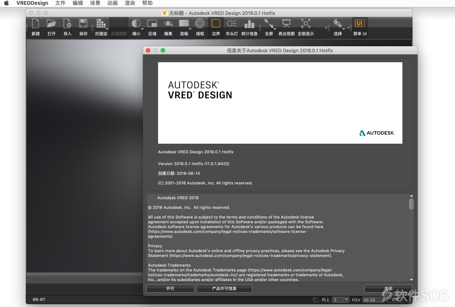455x307 pixels.
Task: Open the up-axis Z dropdown in status bar
Action: click(341, 300)
